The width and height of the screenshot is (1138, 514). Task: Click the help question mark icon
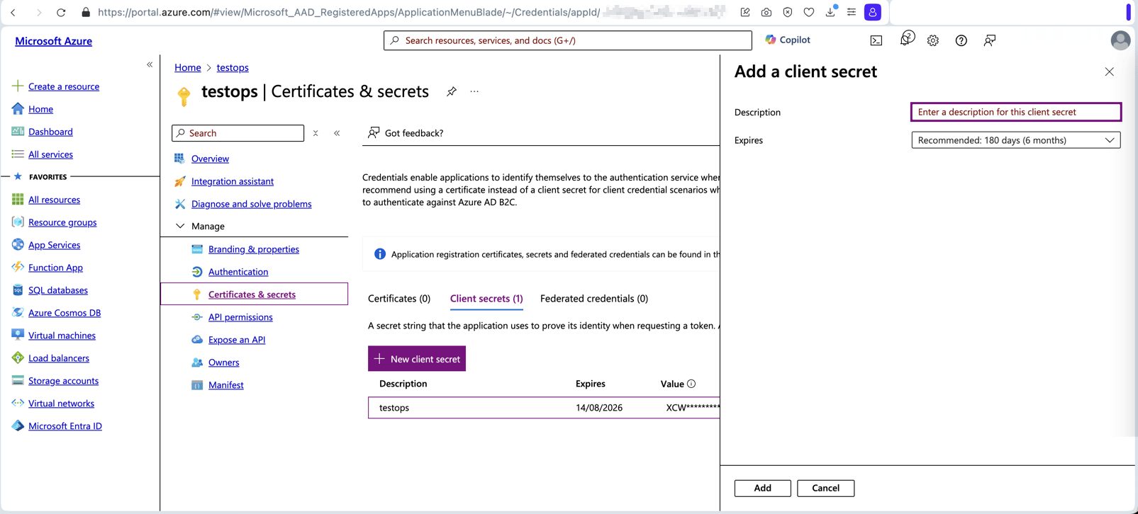click(961, 40)
